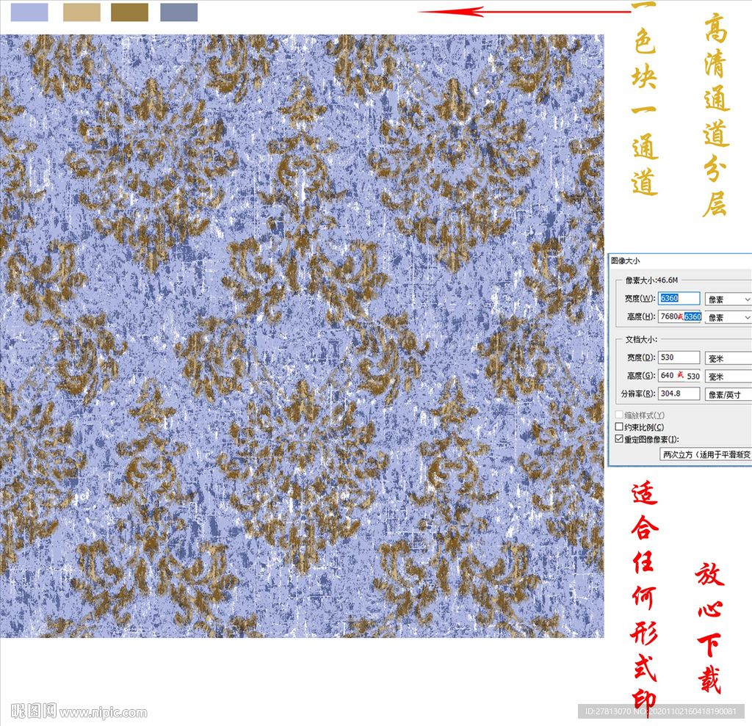Toggle the 约束比例 checkbox

click(x=619, y=426)
